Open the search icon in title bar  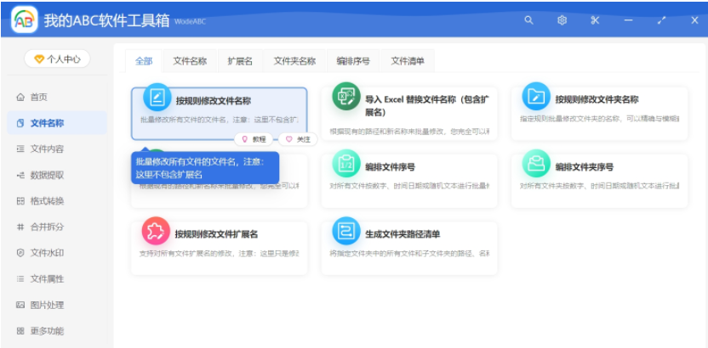point(529,20)
